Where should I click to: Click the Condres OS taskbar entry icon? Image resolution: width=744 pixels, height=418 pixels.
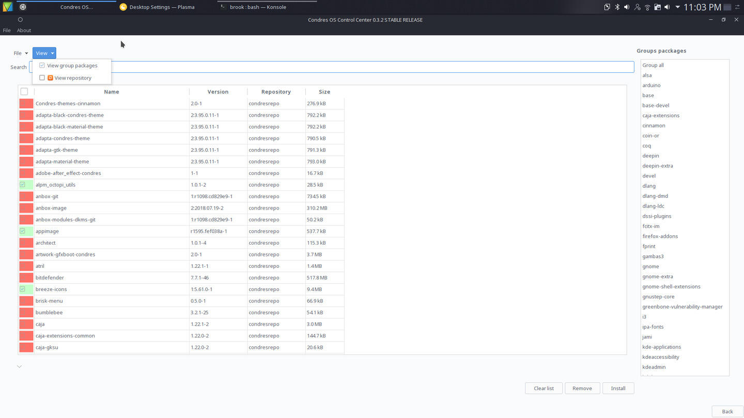click(23, 7)
